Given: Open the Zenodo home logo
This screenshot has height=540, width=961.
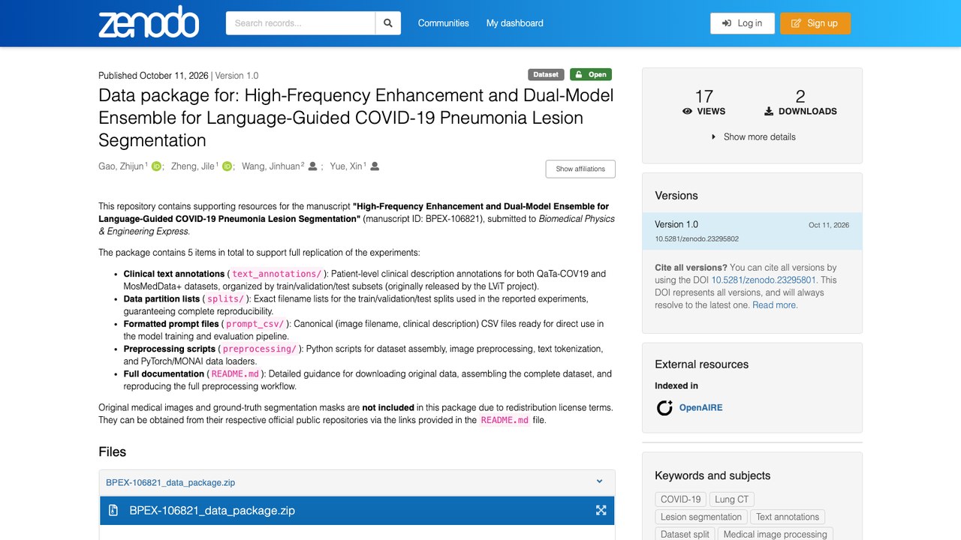Looking at the screenshot, I should coord(149,23).
